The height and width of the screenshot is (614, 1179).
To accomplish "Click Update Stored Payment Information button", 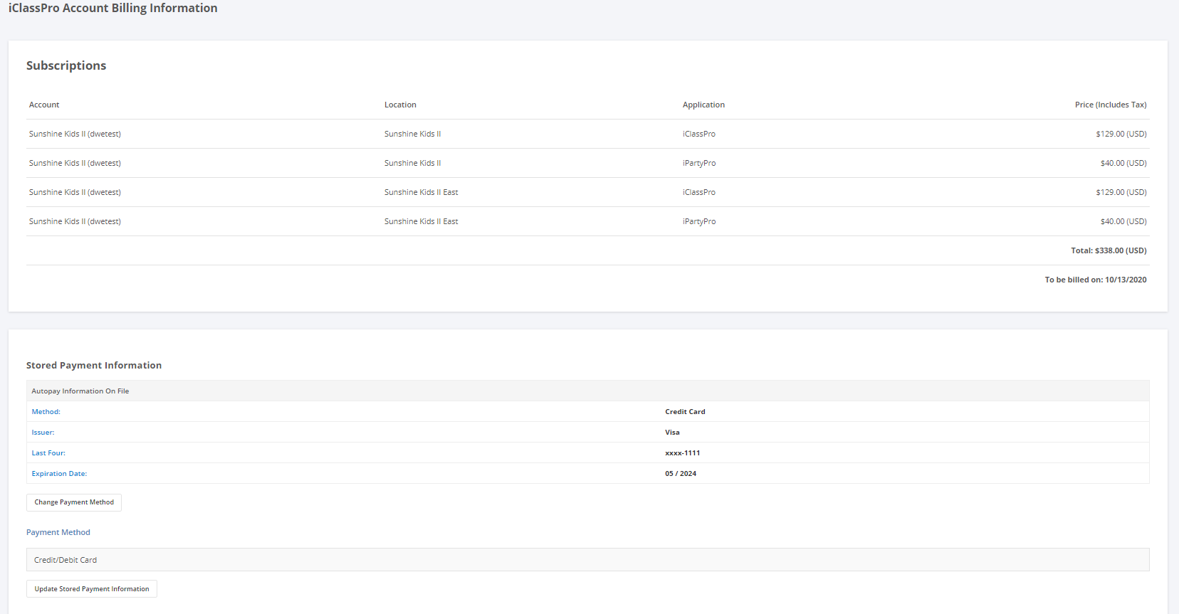I will click(x=92, y=589).
